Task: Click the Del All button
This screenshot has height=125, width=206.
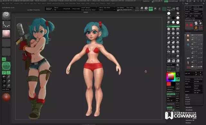Action: coord(198,93)
